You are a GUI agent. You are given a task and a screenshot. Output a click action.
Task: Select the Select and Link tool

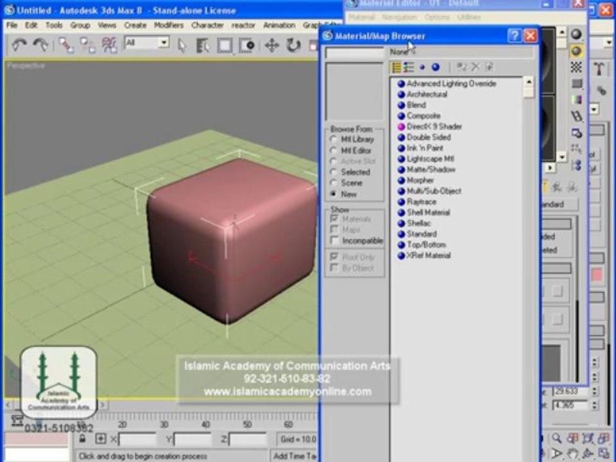pyautogui.click(x=65, y=45)
